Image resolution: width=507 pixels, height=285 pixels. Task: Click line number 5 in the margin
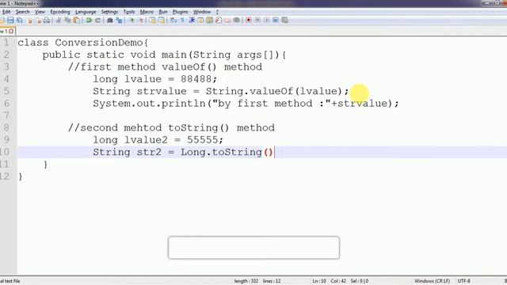6,91
